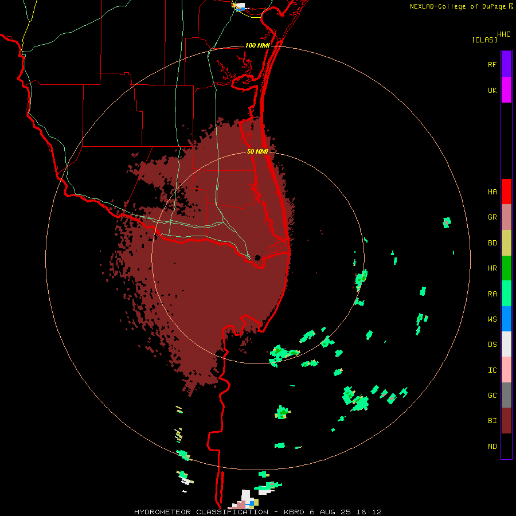Click the HR legend label

tap(492, 268)
